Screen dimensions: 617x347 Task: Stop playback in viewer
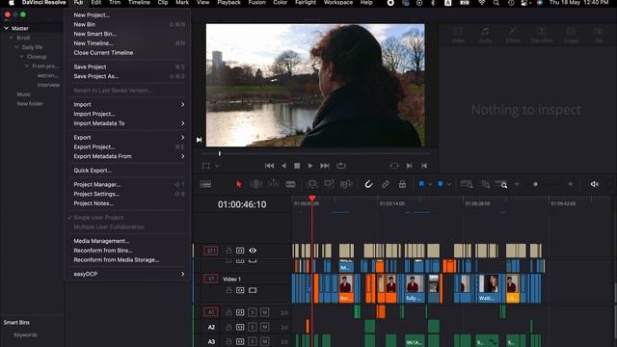pos(297,166)
